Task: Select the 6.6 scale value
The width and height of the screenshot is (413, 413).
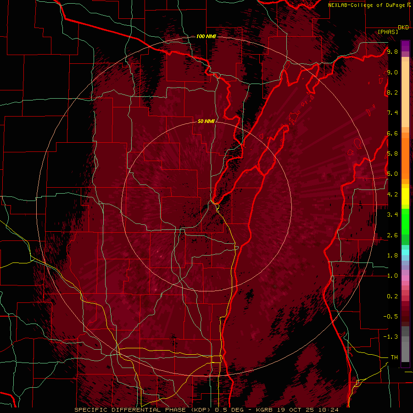Action: point(392,133)
